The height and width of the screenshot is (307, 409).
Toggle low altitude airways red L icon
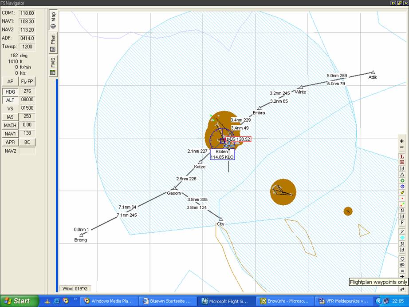click(402, 156)
